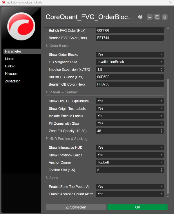
Task: Click the Bearish OB Color hex field
Action: (130, 84)
